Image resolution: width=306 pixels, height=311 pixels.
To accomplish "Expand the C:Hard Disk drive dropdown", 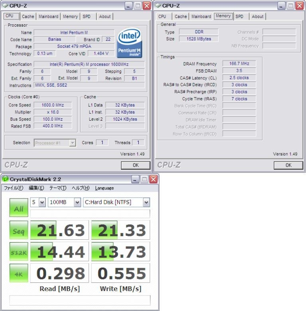I will click(146, 202).
